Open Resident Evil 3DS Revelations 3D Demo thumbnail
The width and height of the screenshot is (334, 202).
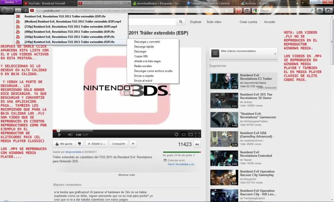[224, 101]
